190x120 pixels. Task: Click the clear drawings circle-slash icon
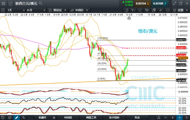(10, 117)
